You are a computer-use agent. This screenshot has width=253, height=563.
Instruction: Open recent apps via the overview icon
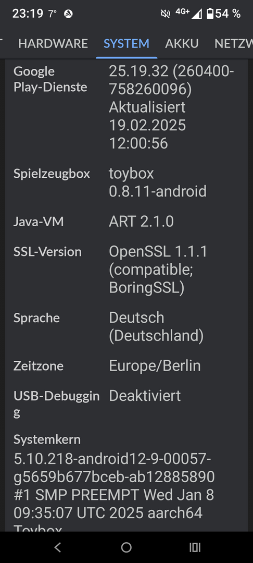(x=195, y=547)
